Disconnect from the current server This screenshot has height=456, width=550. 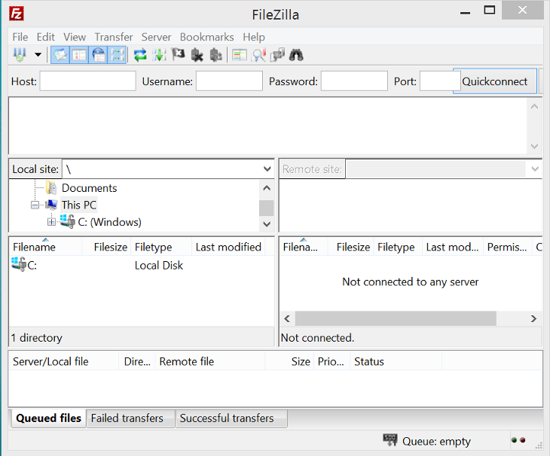coord(197,55)
